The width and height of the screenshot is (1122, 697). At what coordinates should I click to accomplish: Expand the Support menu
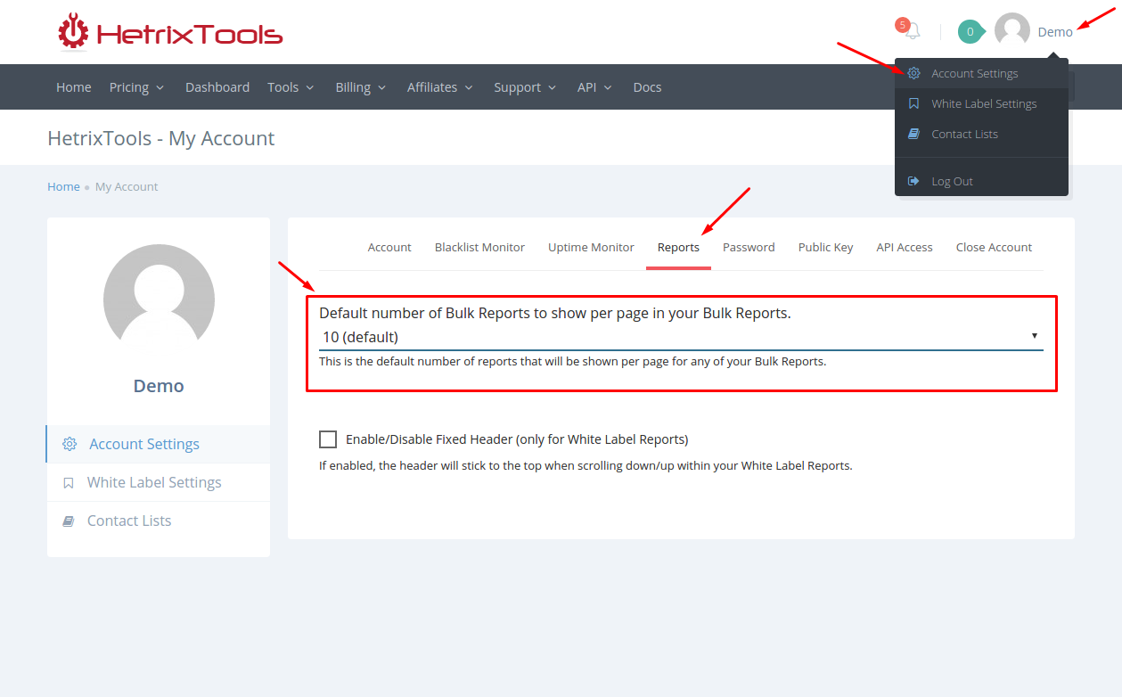(525, 87)
